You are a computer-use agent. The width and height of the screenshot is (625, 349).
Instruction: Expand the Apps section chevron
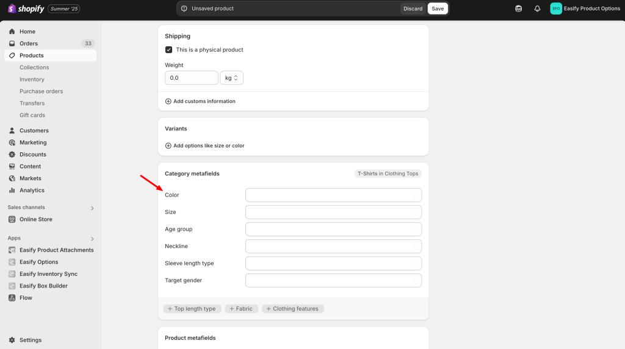click(x=92, y=239)
